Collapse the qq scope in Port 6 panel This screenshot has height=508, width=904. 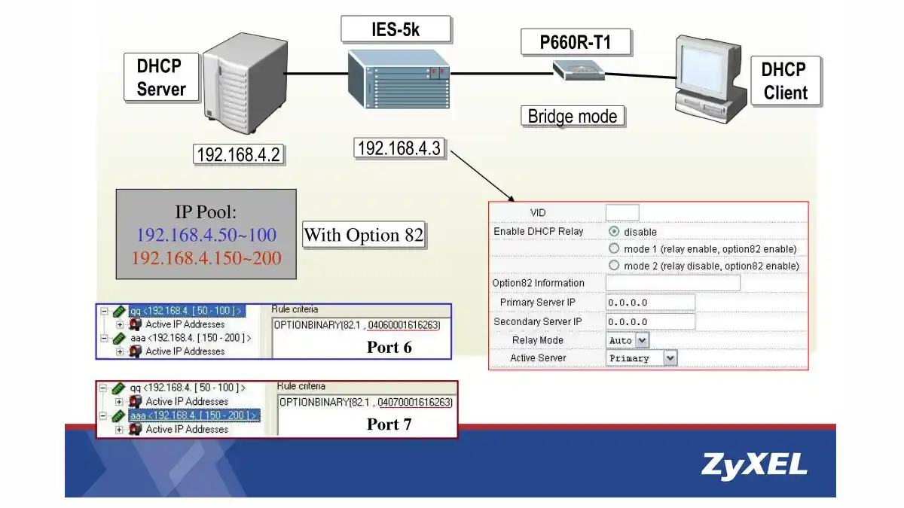coord(103,311)
